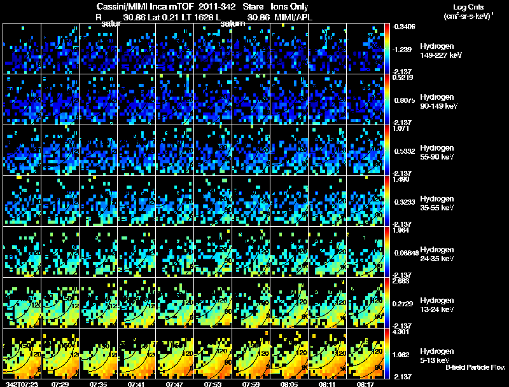509x387 pixels.
Task: Click the '08:11' time label
Action: [x=327, y=384]
